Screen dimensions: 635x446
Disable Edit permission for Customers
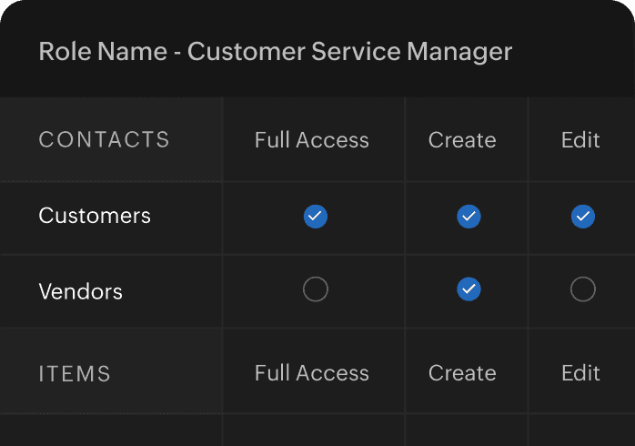[582, 217]
